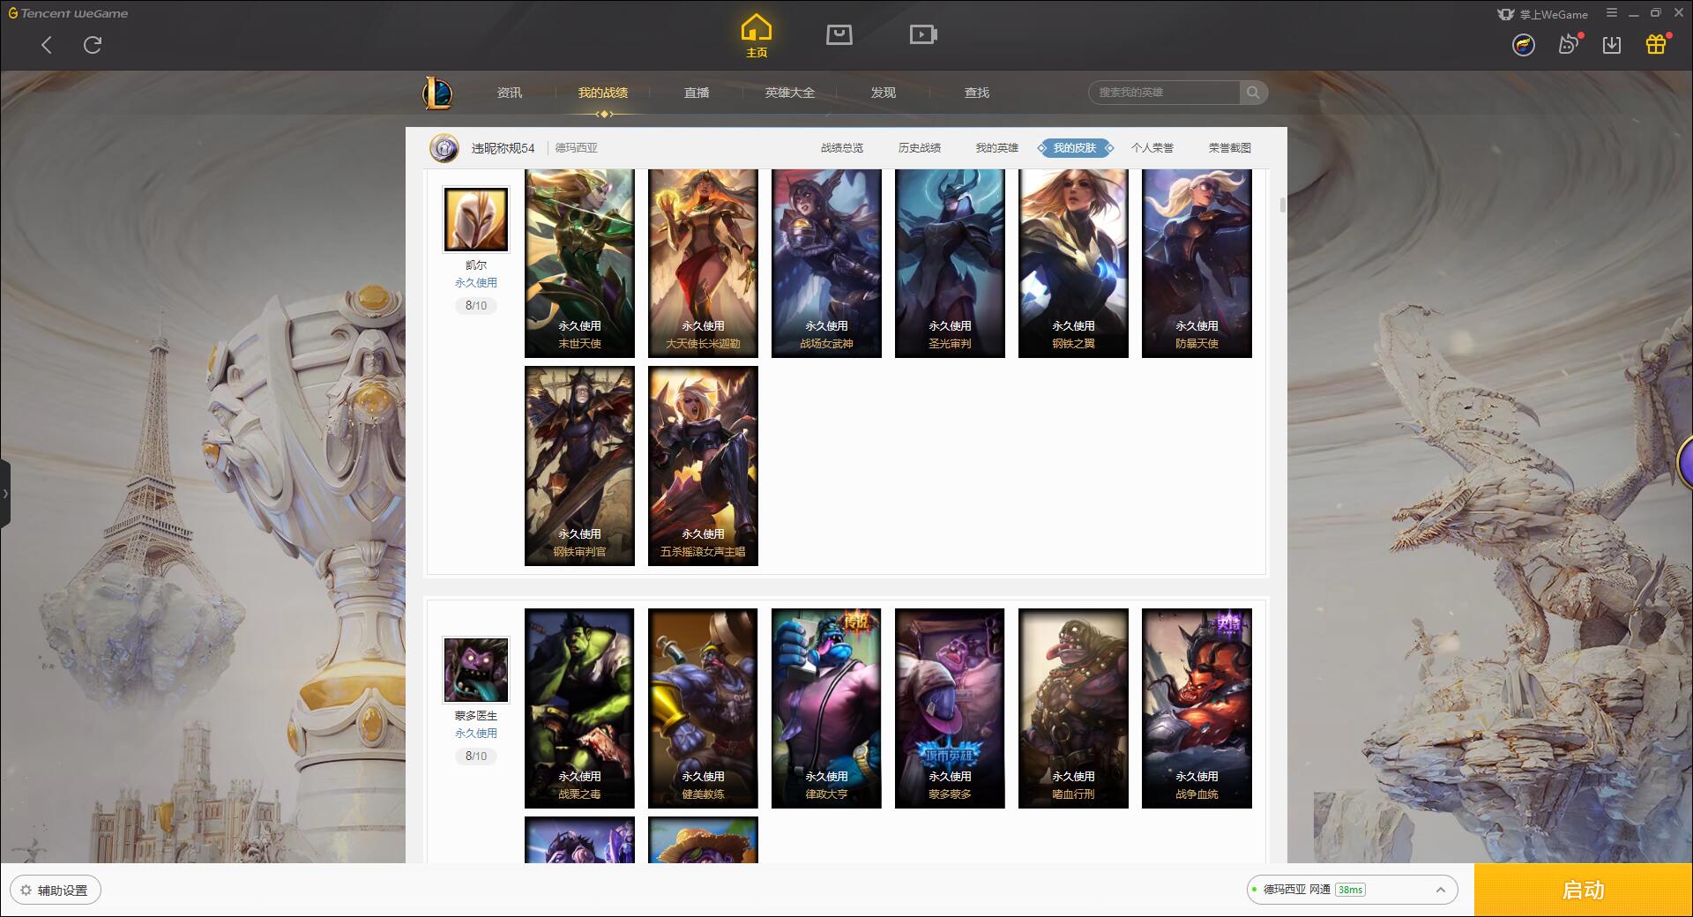Expand the 德玛西亚 网通 server dropdown
The height and width of the screenshot is (917, 1693).
coord(1352,890)
